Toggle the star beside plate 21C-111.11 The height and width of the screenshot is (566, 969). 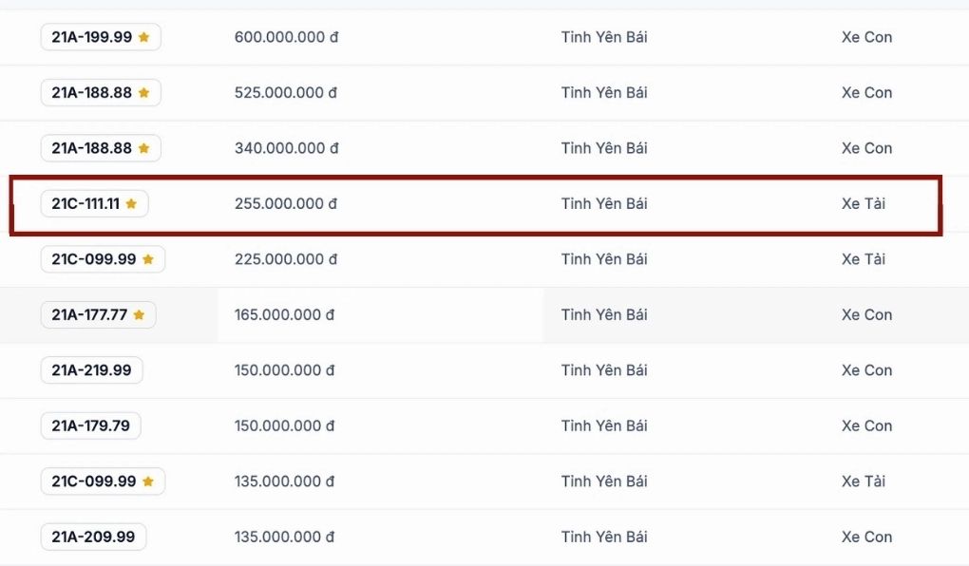pos(131,203)
